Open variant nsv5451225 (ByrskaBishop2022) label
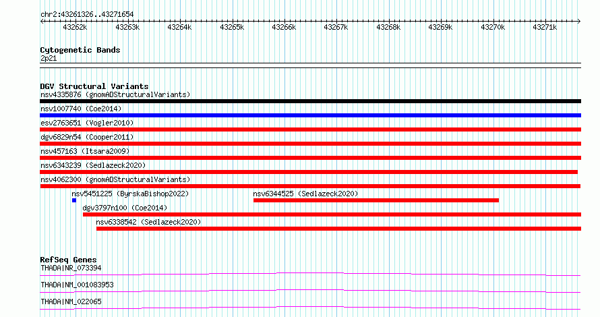The height and width of the screenshot is (317, 600). tap(131, 194)
